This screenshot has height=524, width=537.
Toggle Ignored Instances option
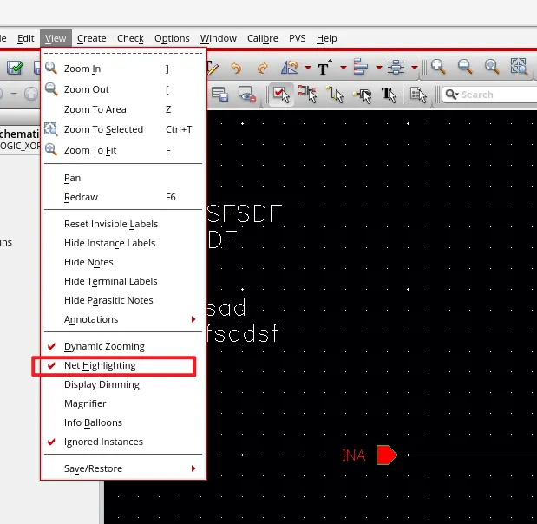point(123,442)
